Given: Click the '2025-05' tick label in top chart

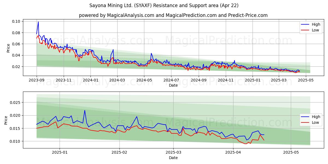Looking at the screenshot, I should click(x=306, y=80).
